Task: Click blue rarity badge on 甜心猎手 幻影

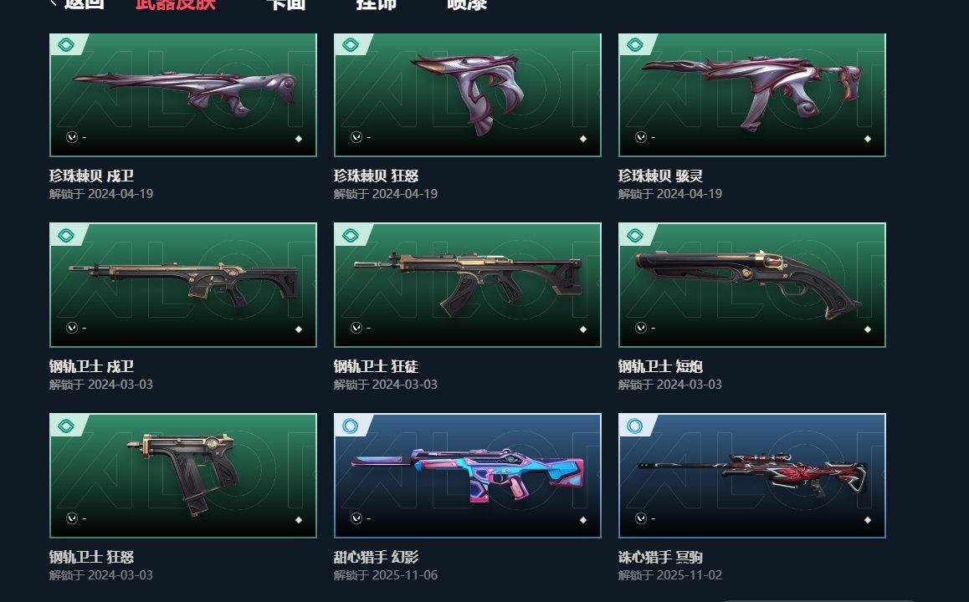Action: (x=351, y=426)
